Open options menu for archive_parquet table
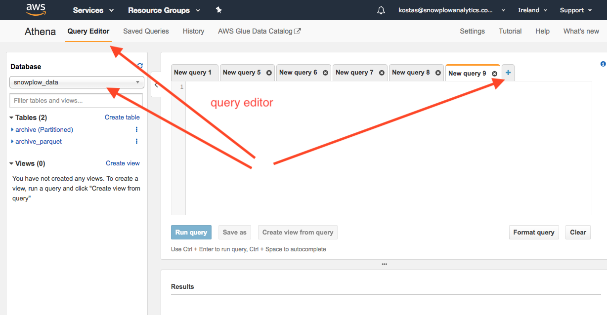 (136, 141)
